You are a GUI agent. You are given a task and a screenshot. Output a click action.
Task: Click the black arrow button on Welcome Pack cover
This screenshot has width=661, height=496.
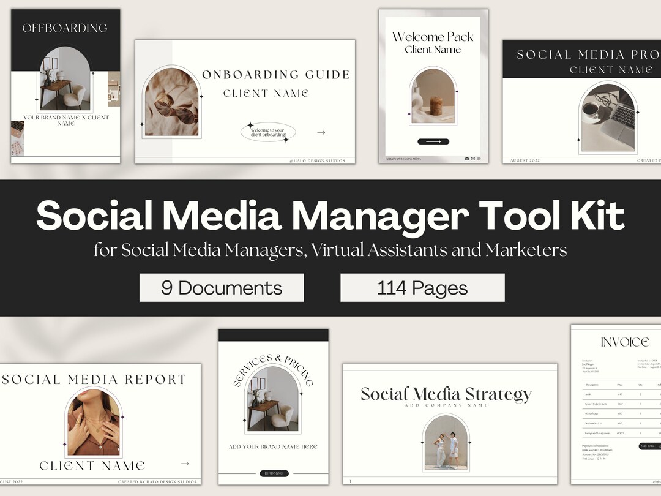click(x=433, y=141)
